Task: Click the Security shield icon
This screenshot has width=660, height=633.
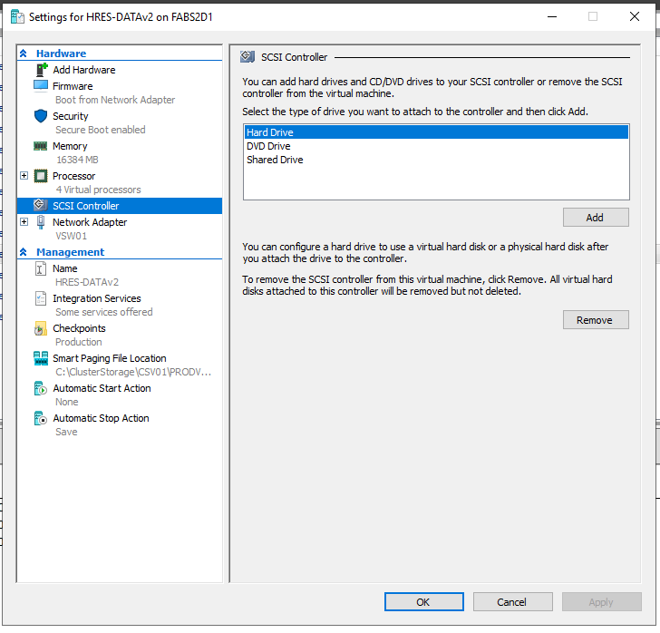Action: (x=41, y=116)
